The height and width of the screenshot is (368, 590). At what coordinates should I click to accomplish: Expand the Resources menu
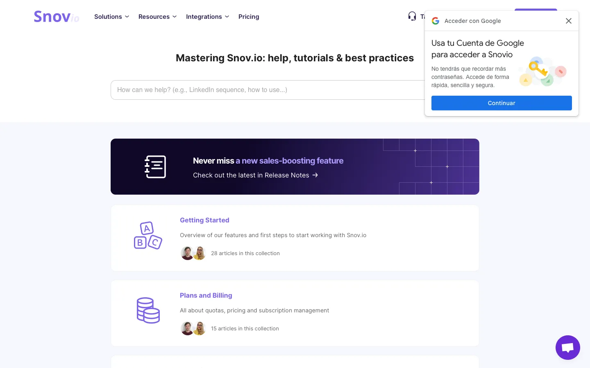(157, 17)
